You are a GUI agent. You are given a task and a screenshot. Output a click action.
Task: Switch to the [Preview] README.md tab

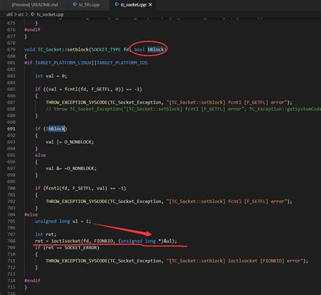coord(35,5)
